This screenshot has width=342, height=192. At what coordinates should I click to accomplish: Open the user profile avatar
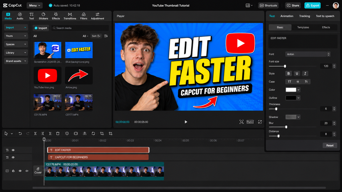click(336, 5)
